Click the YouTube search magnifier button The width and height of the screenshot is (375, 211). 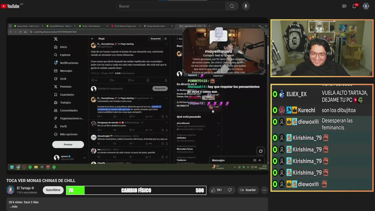[x=232, y=6]
